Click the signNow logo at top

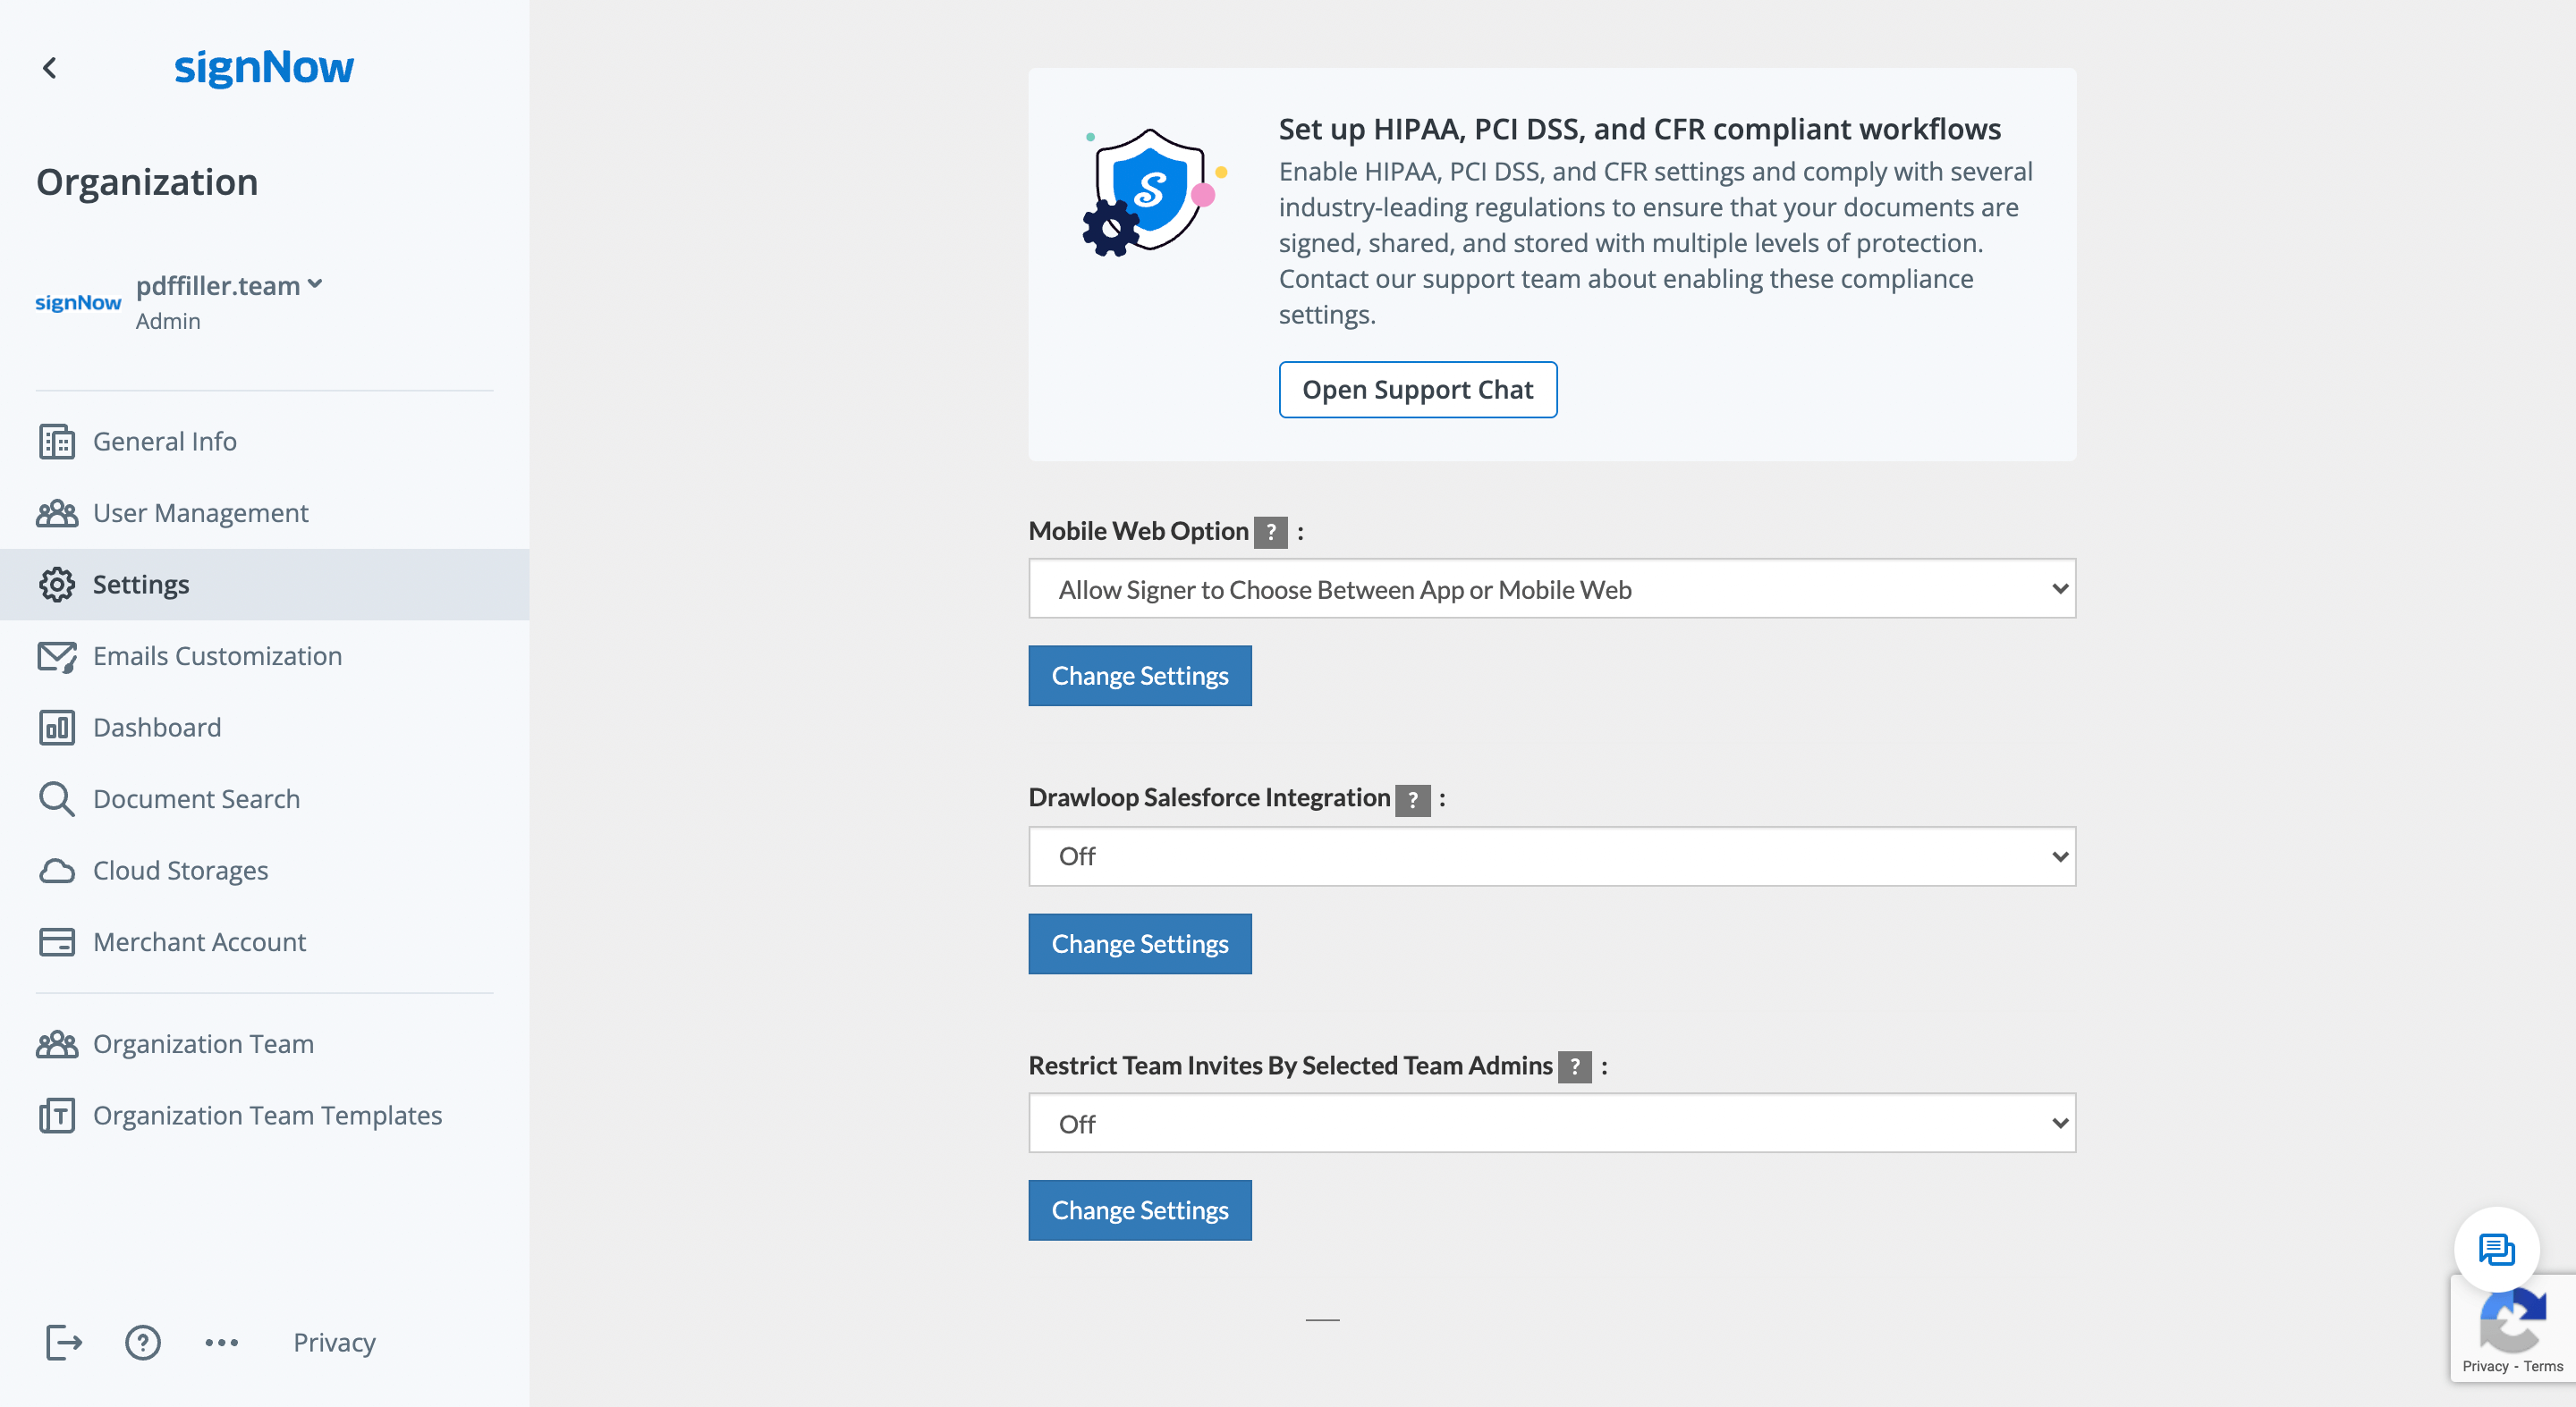click(264, 68)
